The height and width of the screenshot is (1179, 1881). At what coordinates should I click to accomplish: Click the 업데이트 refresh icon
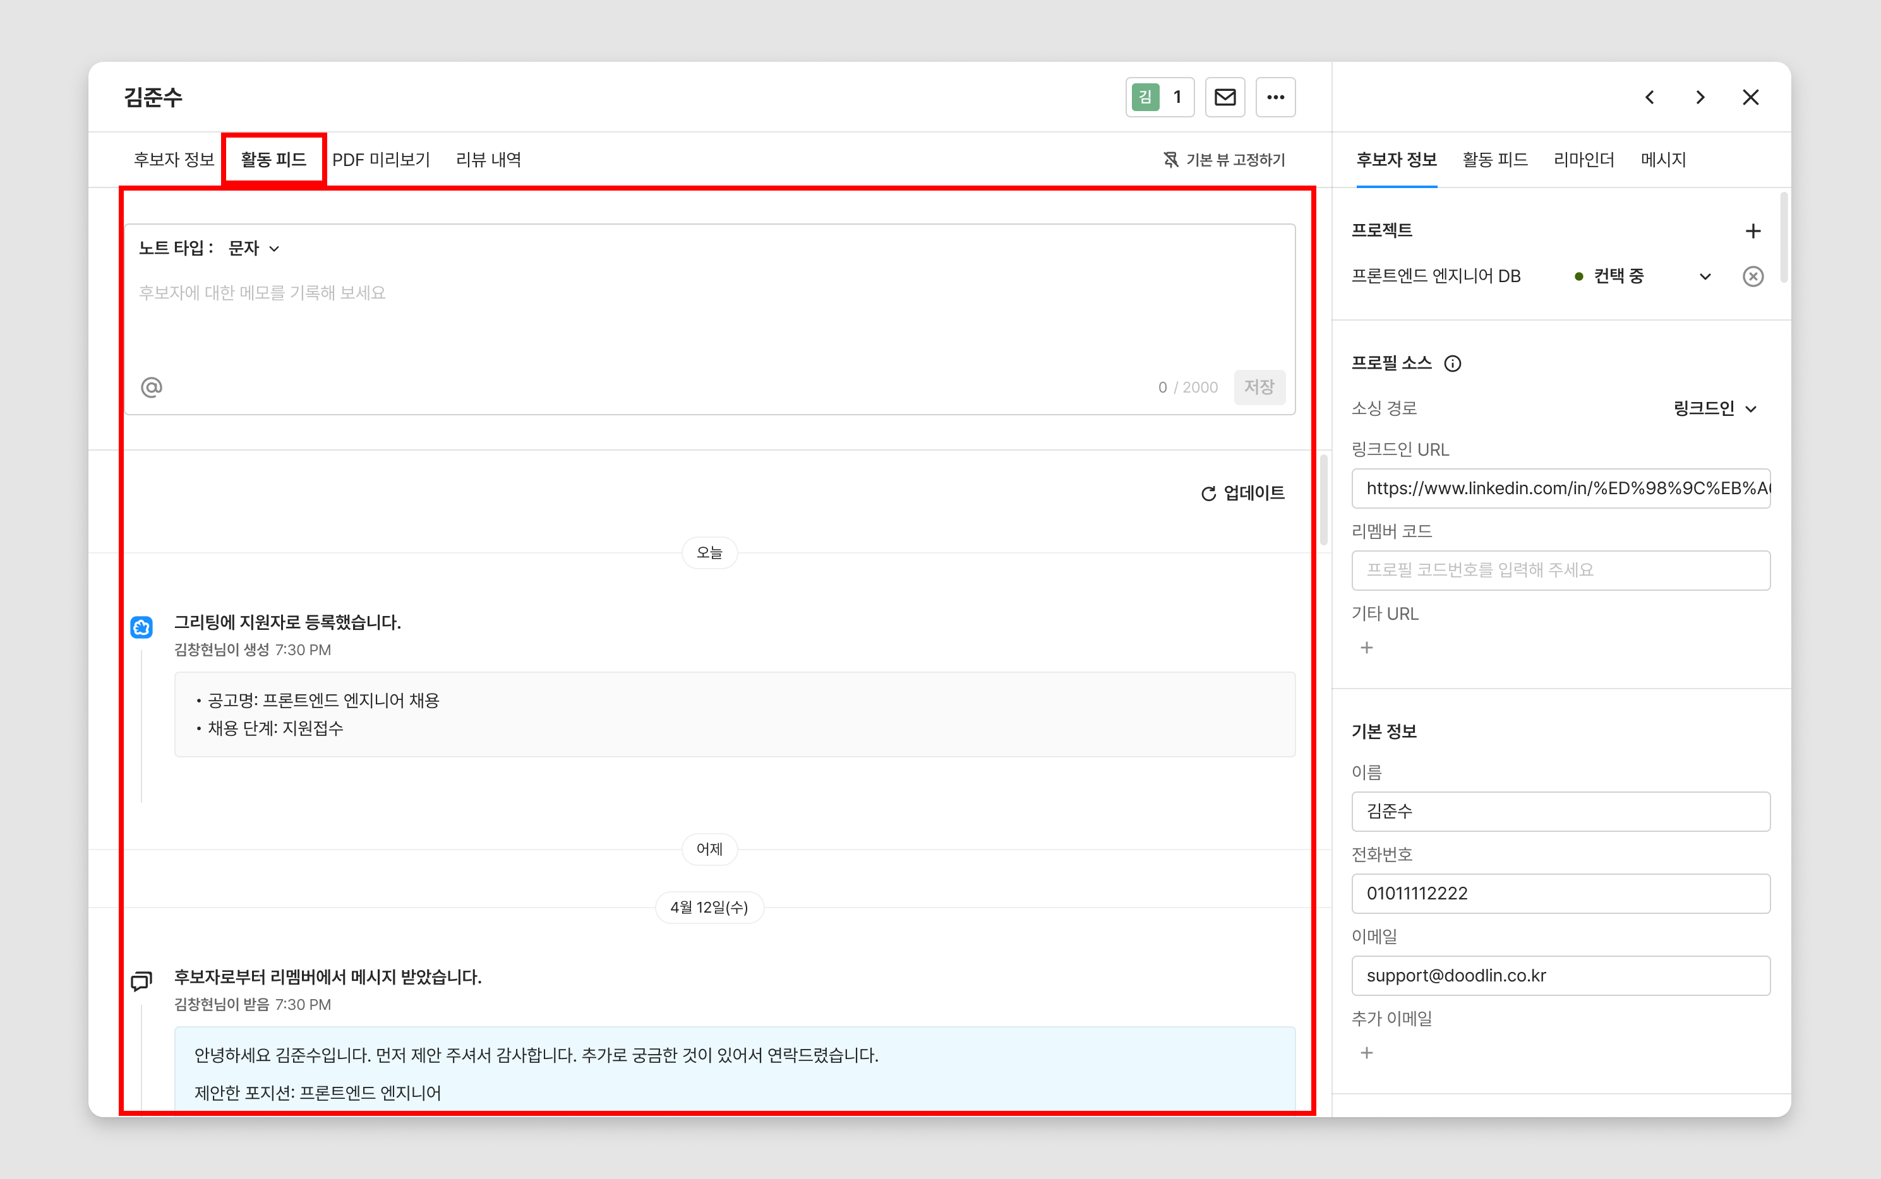coord(1208,494)
